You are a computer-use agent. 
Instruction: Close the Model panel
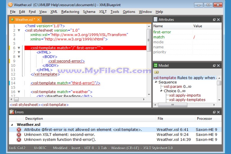pos(218,65)
